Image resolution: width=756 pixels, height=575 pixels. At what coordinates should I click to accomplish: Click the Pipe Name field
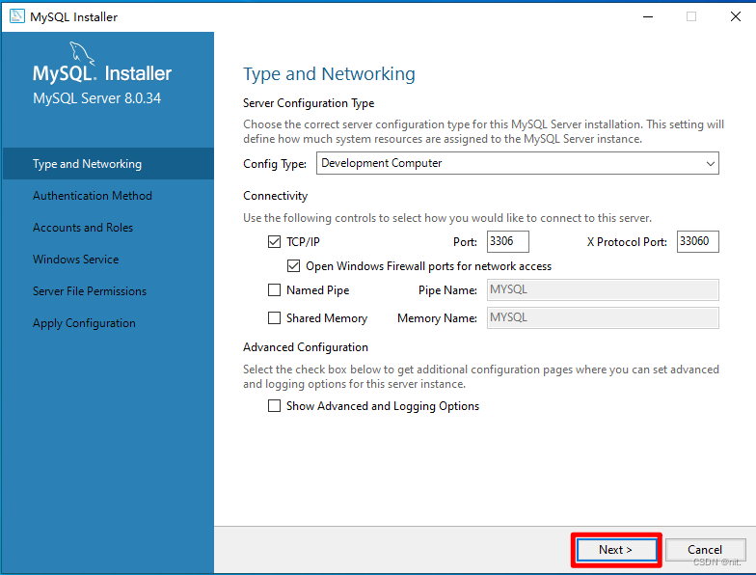point(603,289)
